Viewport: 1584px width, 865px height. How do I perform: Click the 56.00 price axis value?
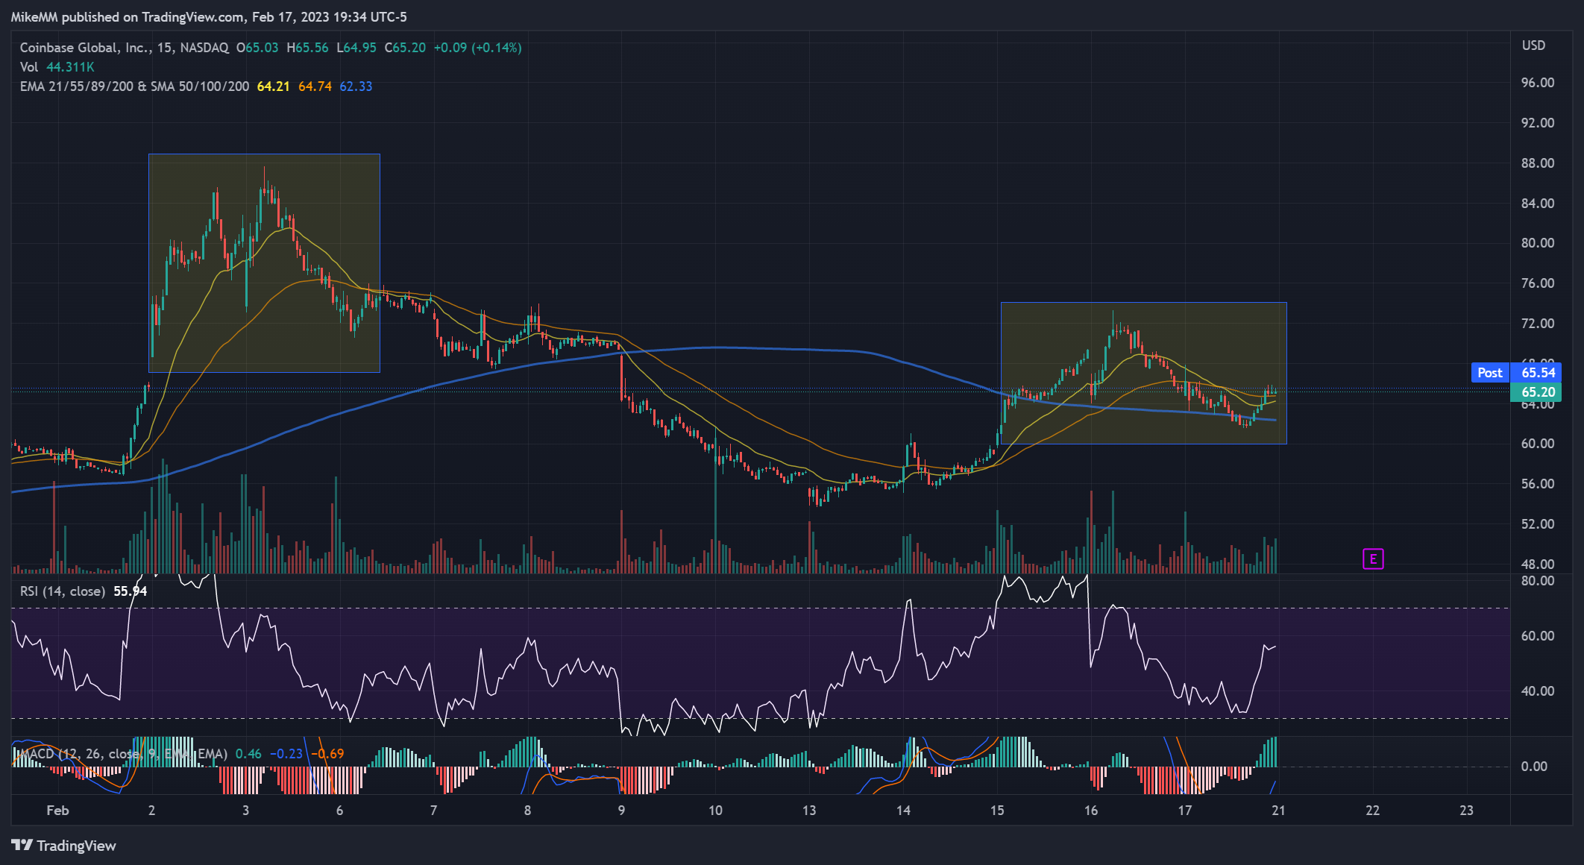pyautogui.click(x=1538, y=484)
